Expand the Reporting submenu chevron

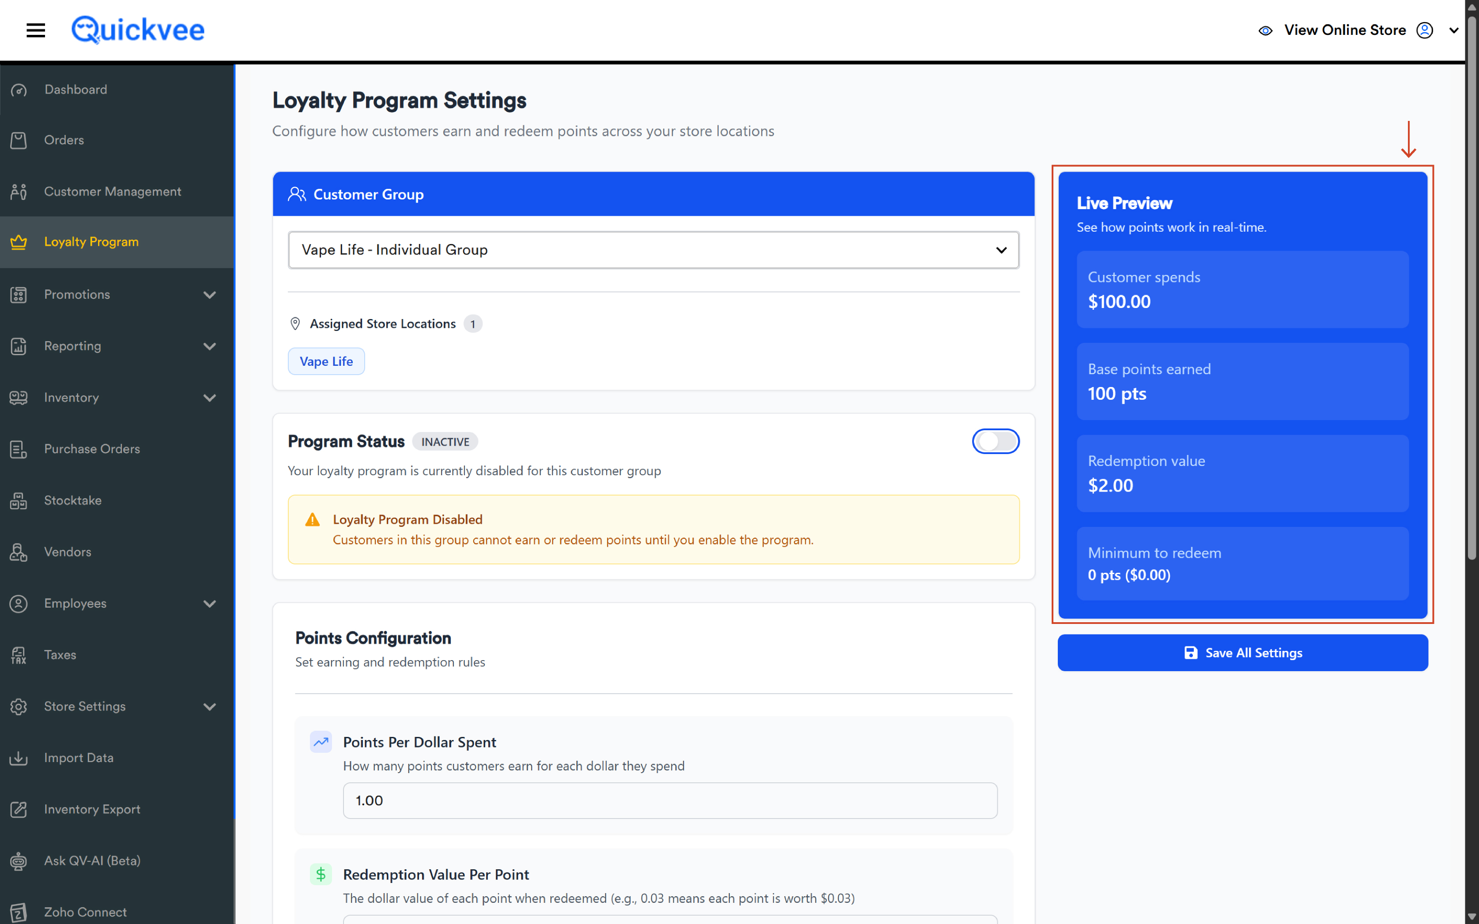[210, 346]
